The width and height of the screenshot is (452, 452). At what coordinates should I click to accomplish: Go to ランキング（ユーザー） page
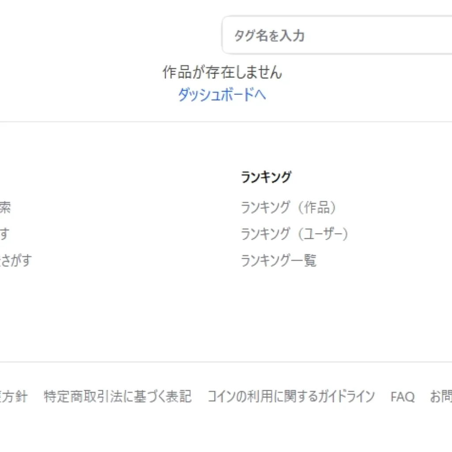[295, 234]
